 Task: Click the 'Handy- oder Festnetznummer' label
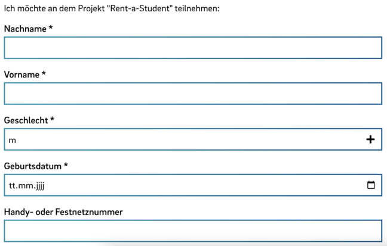pos(63,212)
